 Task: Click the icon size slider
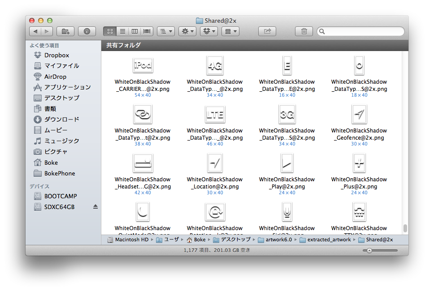pos(380,251)
